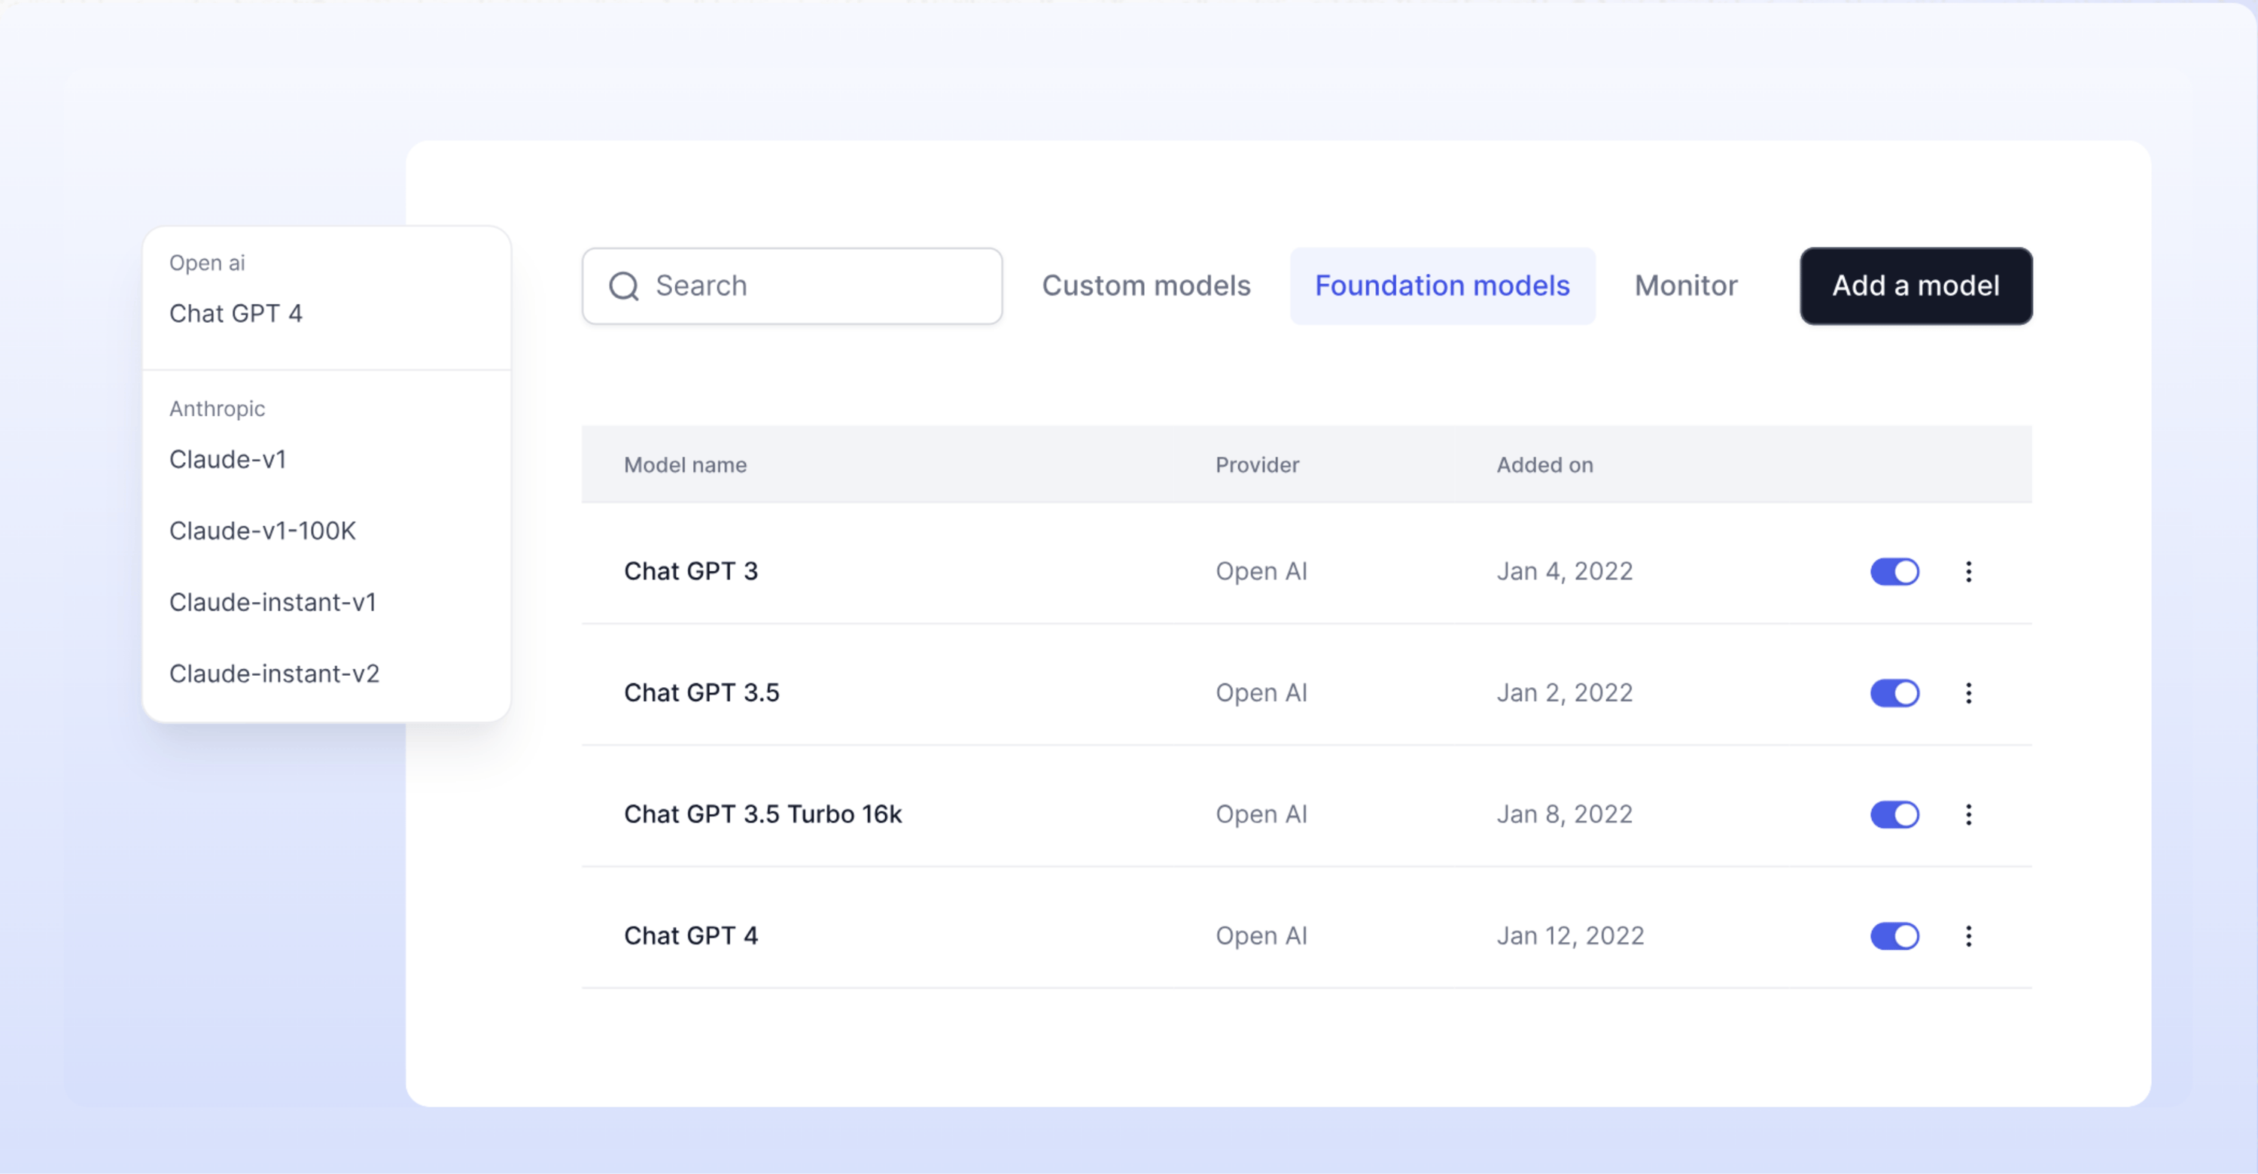Open the Monitor tab
Screen dimensions: 2258x1174
tap(1684, 286)
